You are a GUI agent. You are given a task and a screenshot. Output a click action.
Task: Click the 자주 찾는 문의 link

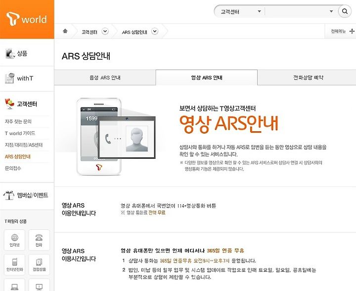tap(18, 122)
